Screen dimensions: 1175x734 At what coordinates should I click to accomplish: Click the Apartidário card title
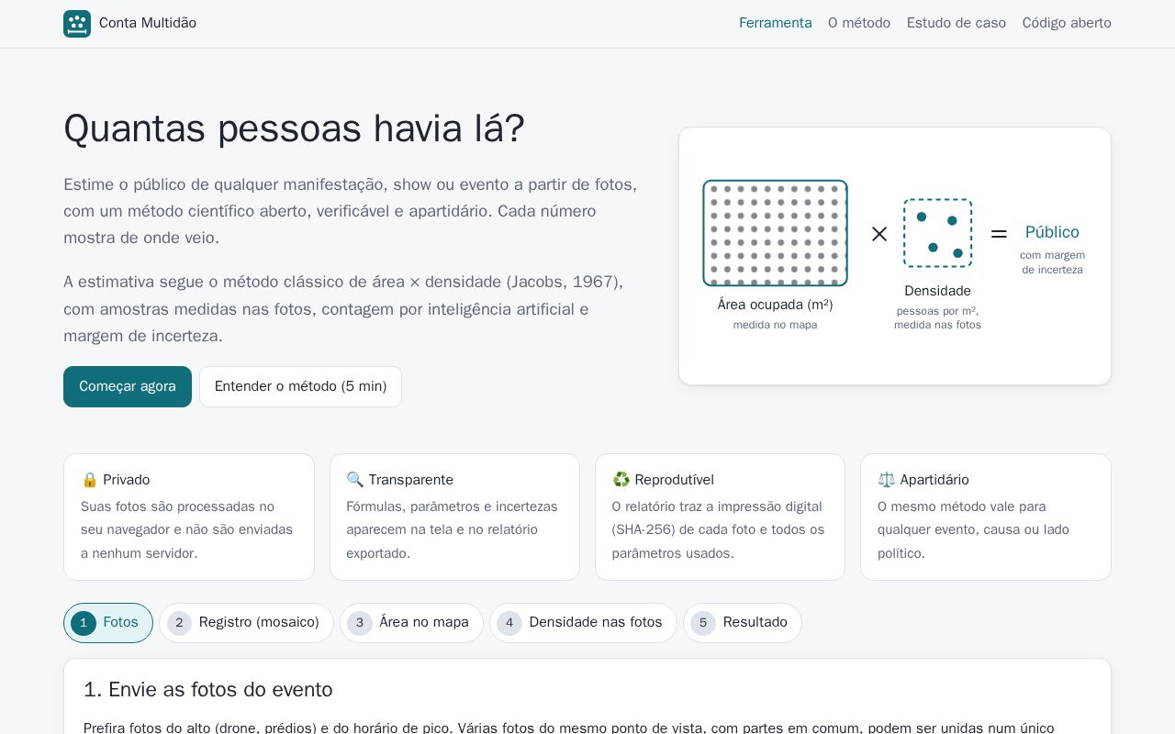click(x=934, y=480)
